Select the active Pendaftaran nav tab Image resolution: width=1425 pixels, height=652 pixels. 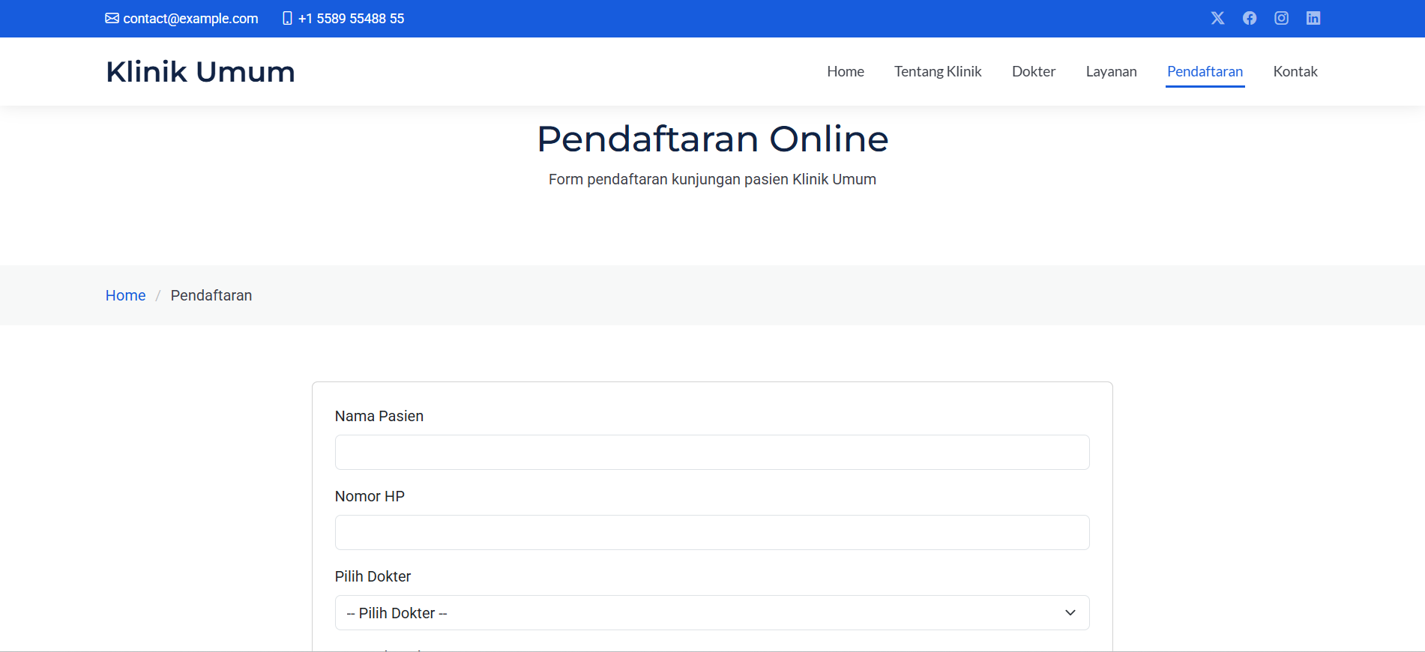pyautogui.click(x=1205, y=71)
